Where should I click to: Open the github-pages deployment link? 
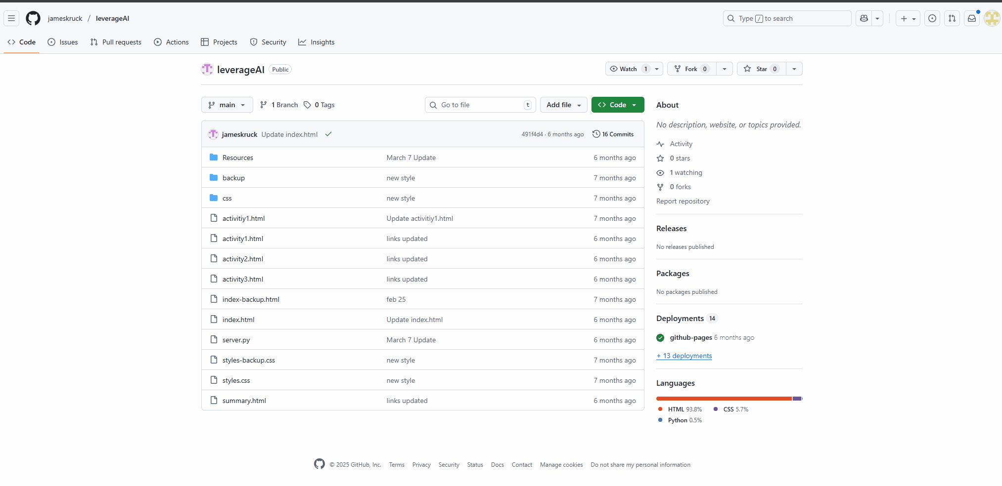tap(691, 337)
